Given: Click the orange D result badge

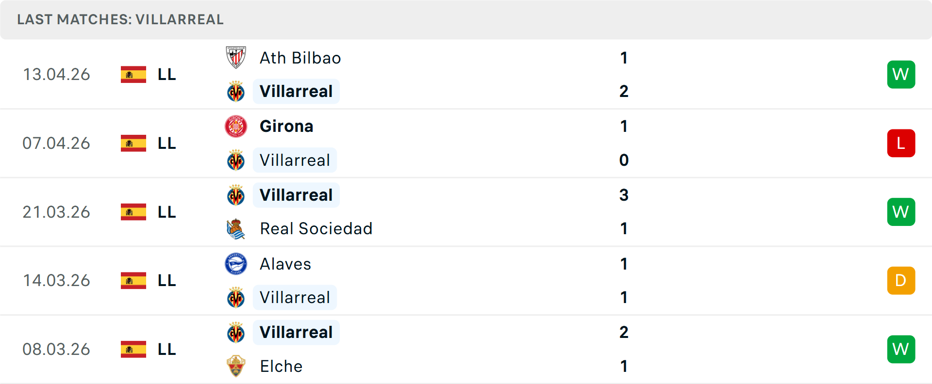Looking at the screenshot, I should click(x=901, y=281).
